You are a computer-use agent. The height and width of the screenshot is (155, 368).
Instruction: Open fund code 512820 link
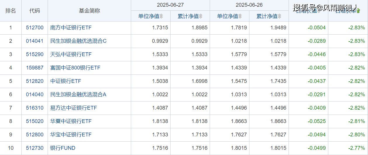coord(34,81)
